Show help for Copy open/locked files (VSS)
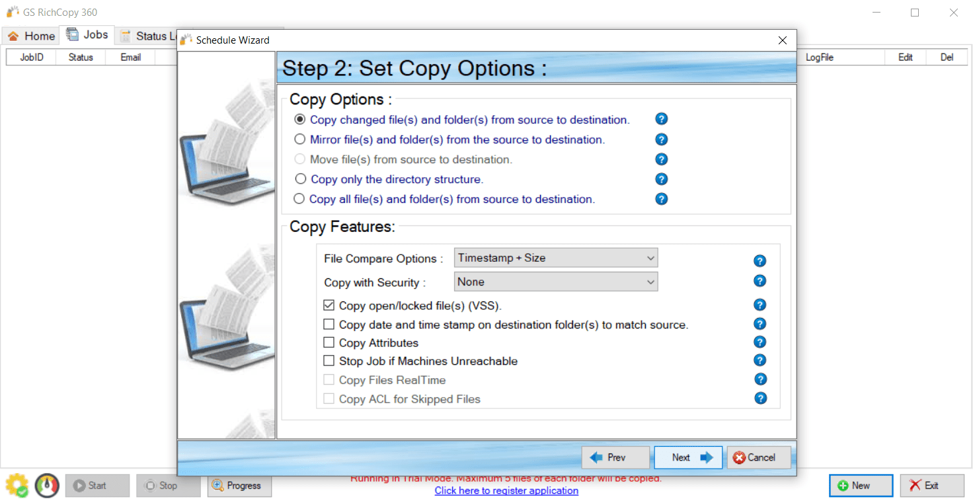 760,305
